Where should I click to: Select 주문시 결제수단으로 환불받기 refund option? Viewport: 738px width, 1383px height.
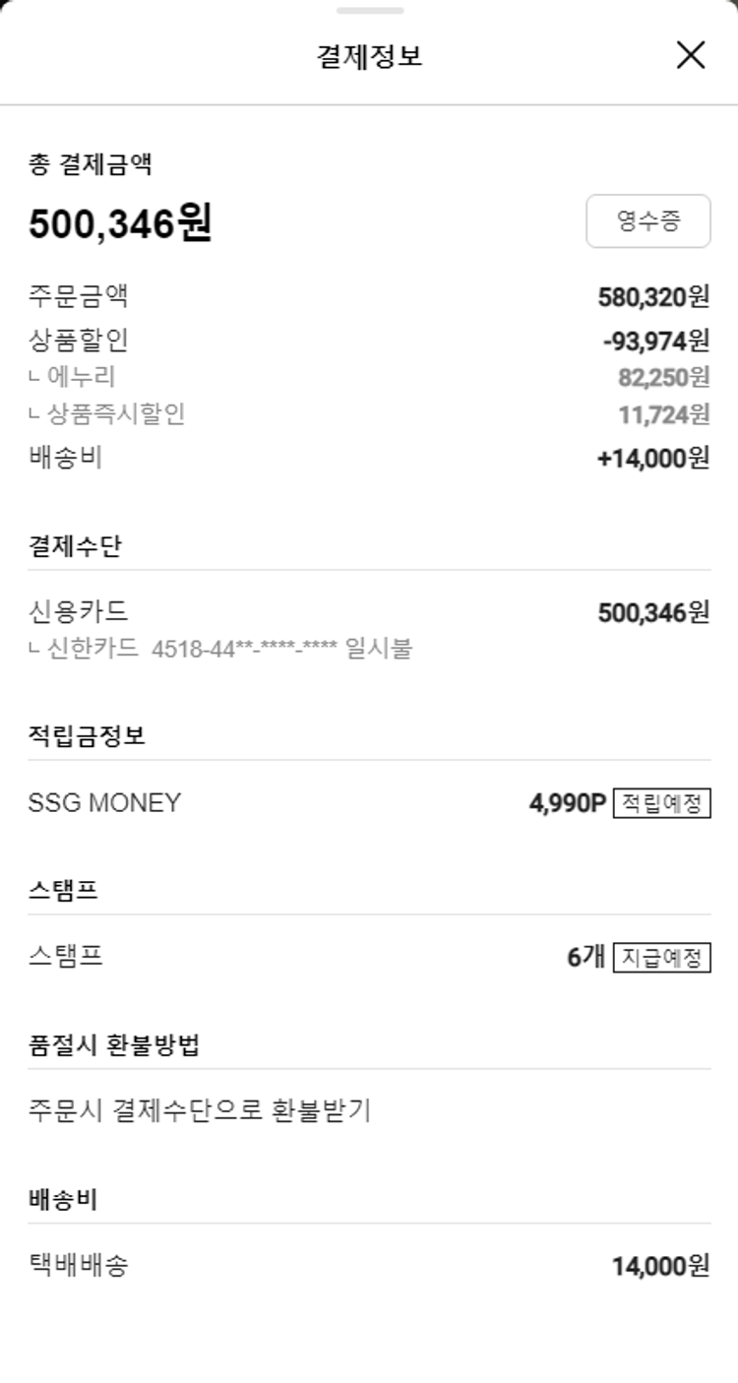point(200,1111)
